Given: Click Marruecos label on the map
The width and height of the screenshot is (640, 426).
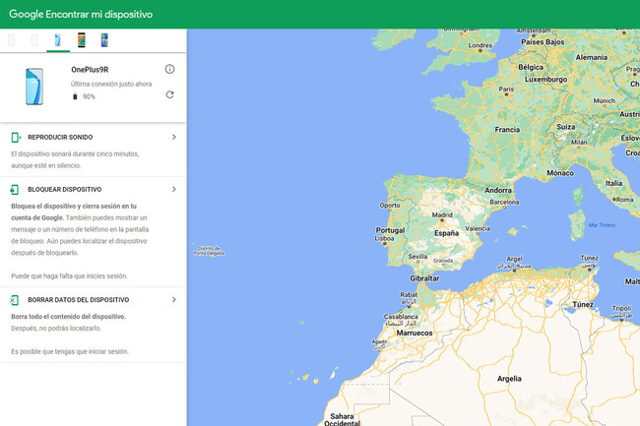Looking at the screenshot, I should [x=415, y=334].
